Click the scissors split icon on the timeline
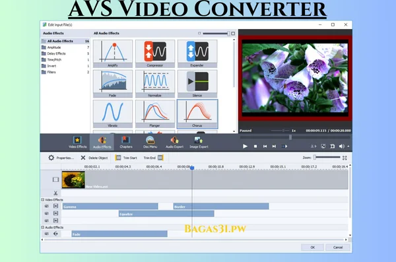The image size is (396, 262). 55,193
